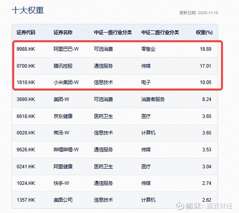
Task: Click the 权重(%) column header
Action: [x=204, y=33]
